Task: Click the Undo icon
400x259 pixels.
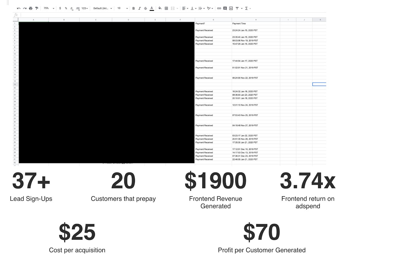Action: click(x=19, y=8)
